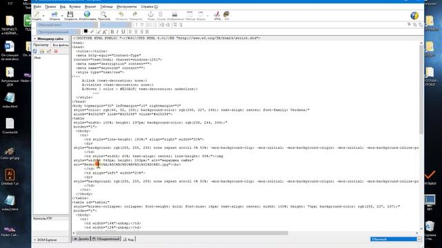Open the Color-grd.jpg desktop icon
The height and width of the screenshot is (248, 442).
point(10,153)
